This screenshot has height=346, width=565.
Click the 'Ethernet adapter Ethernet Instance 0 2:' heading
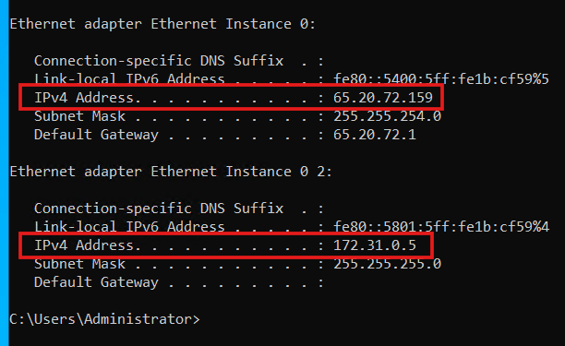(171, 172)
